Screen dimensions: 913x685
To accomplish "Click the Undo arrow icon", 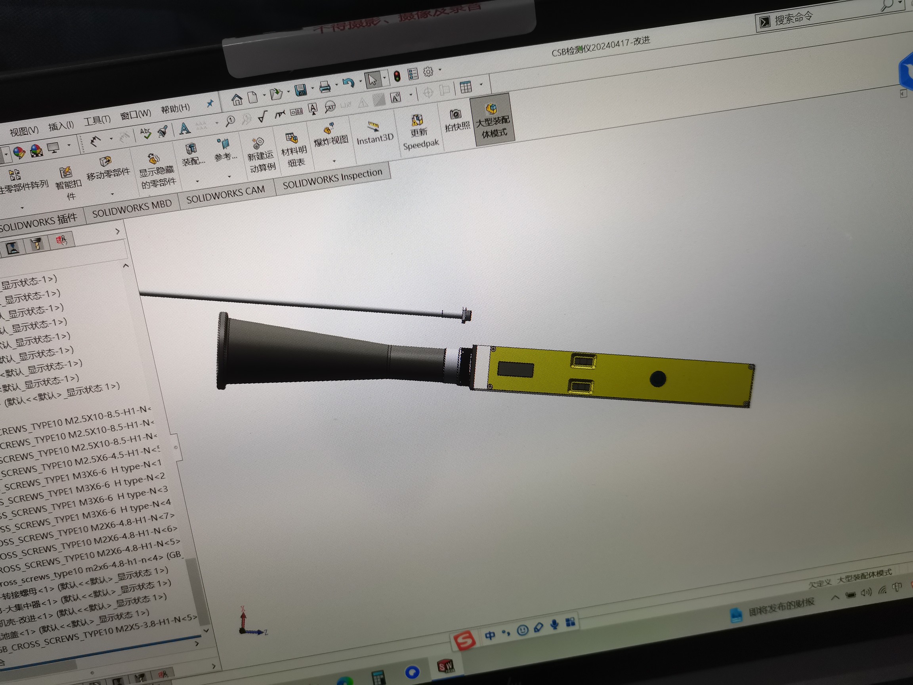I will [x=348, y=83].
